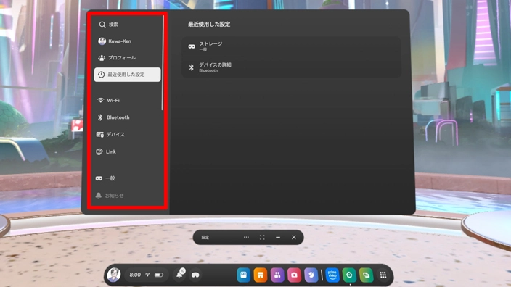Open デバイス settings category

point(128,134)
